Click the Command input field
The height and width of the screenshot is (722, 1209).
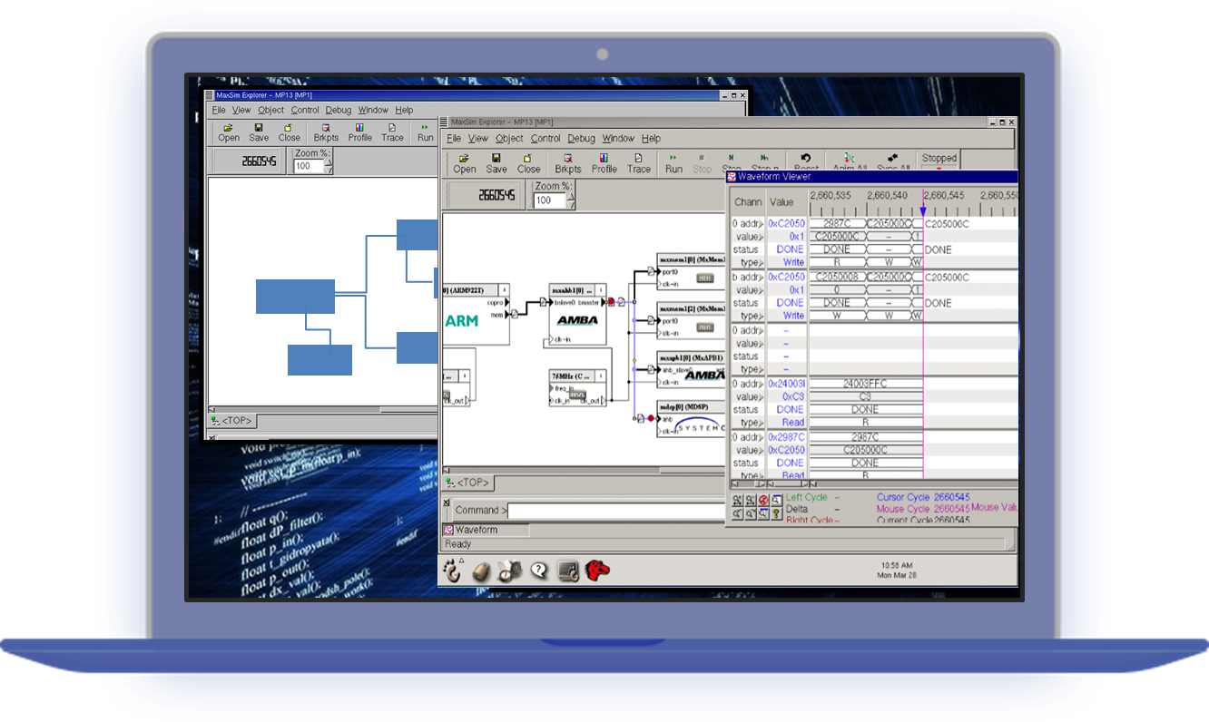tap(617, 511)
